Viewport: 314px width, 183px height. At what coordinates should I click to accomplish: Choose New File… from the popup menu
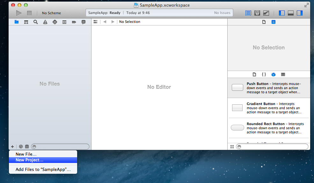26,154
